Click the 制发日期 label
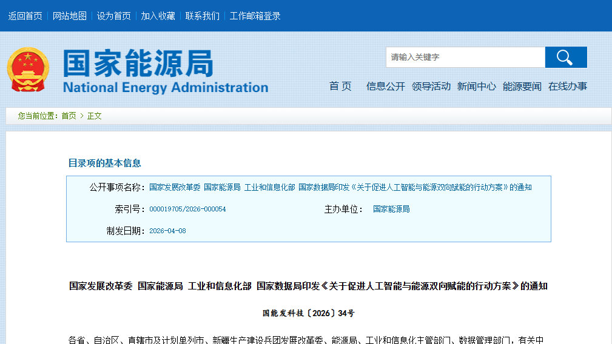The height and width of the screenshot is (344, 612). point(126,231)
